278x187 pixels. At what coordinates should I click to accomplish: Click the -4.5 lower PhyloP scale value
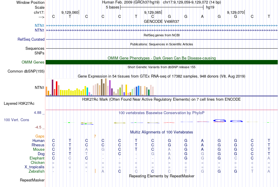tap(38, 127)
